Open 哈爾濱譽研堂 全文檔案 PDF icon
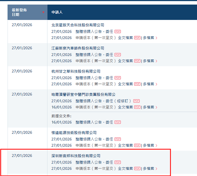Viewport: 197px width, 176px height. point(137,107)
